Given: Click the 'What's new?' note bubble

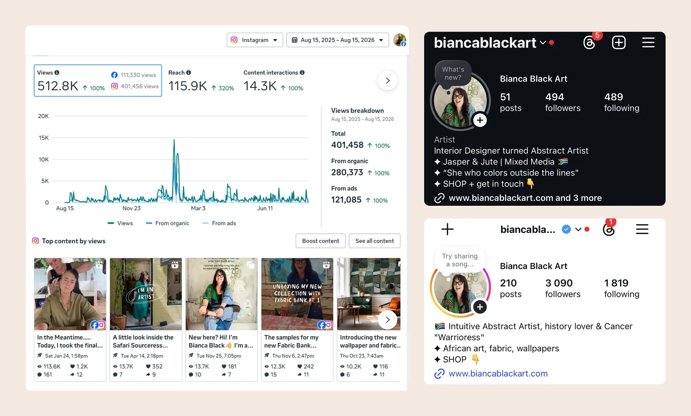Looking at the screenshot, I should tap(453, 73).
